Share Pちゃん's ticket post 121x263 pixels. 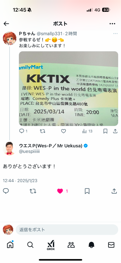(x=115, y=131)
